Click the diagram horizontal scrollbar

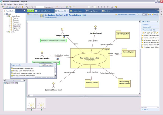click(83, 95)
